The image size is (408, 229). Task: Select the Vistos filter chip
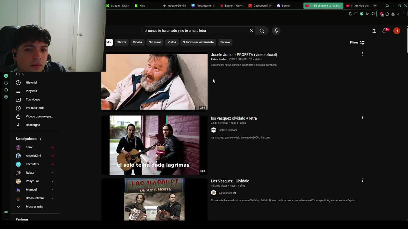[x=172, y=42]
